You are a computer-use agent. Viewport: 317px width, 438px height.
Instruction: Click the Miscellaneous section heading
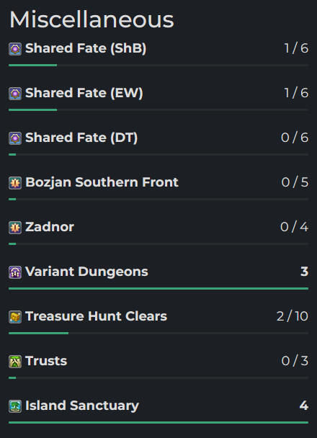91,19
